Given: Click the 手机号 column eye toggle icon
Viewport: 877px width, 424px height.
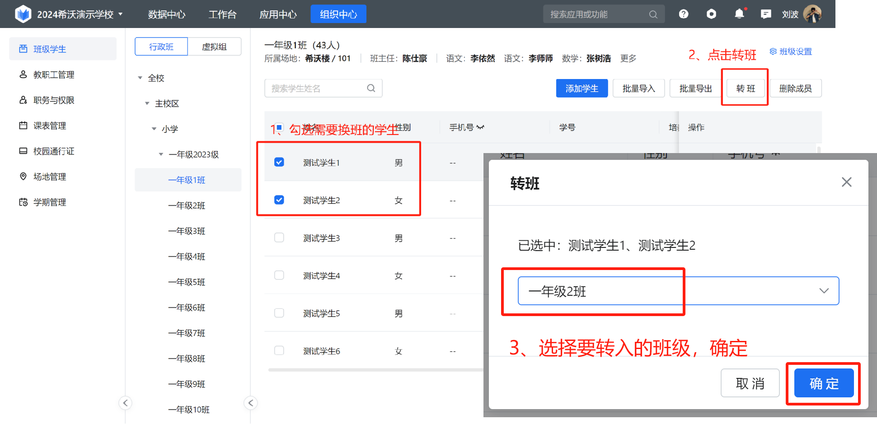Looking at the screenshot, I should coord(480,127).
